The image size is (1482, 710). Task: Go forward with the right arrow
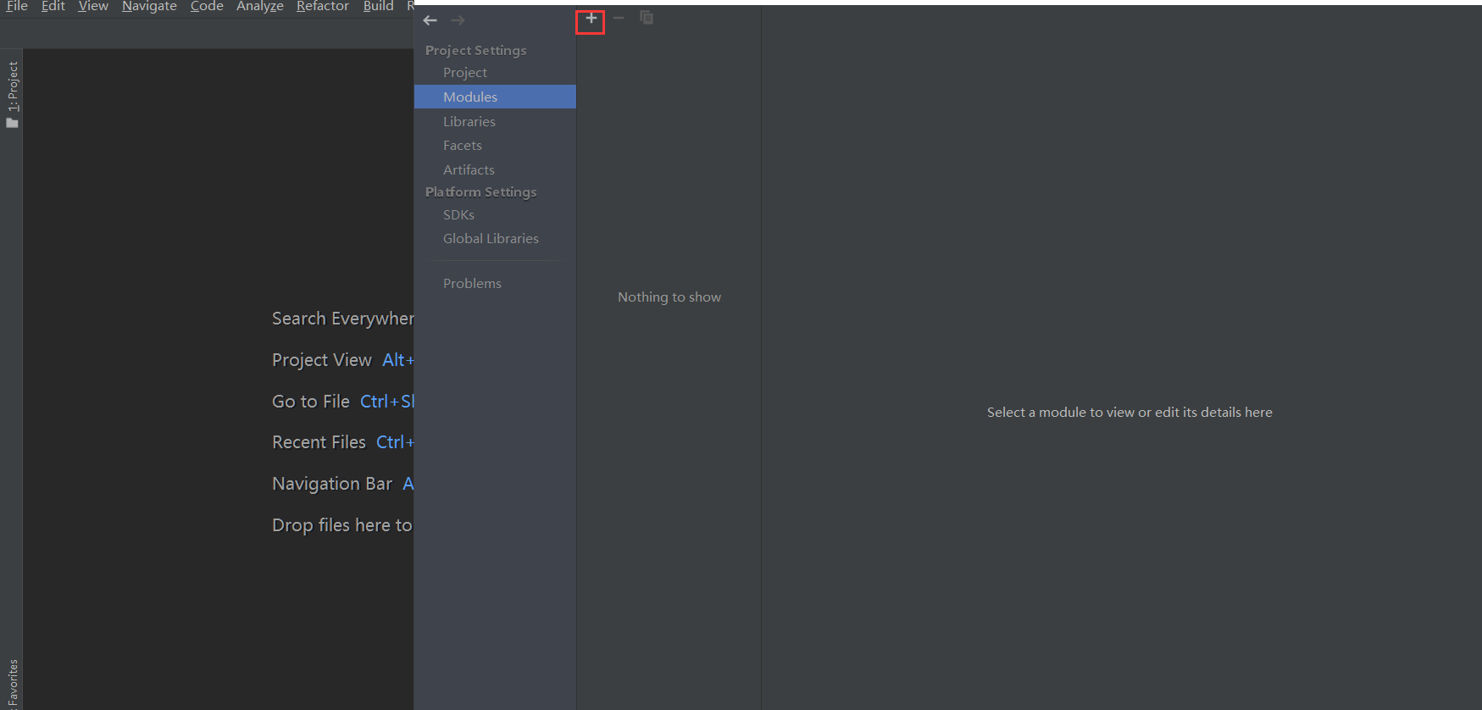[x=458, y=20]
